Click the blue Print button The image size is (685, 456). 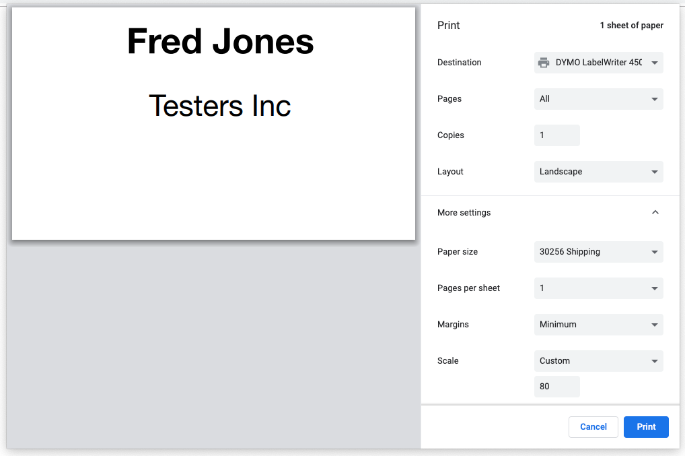[646, 427]
